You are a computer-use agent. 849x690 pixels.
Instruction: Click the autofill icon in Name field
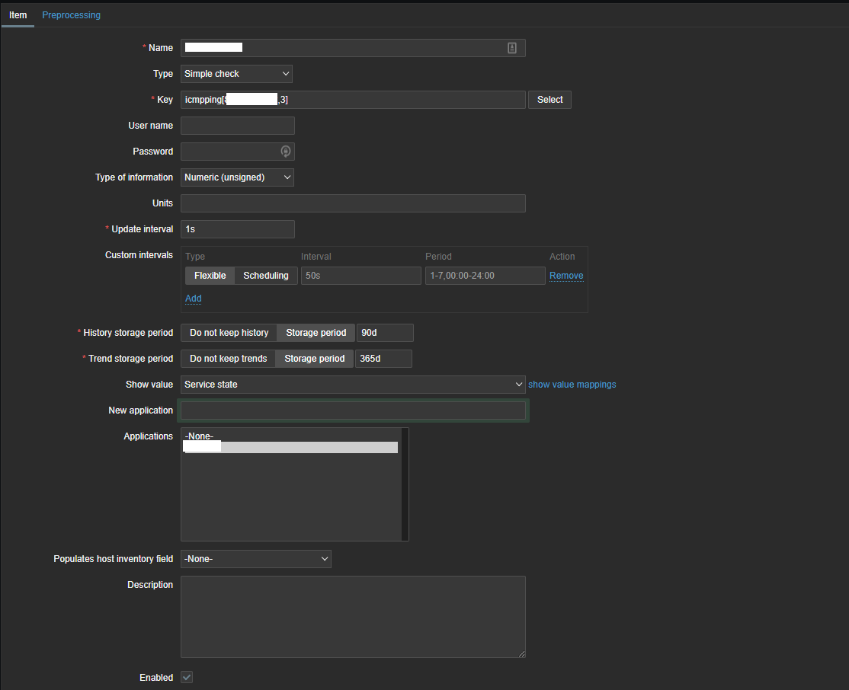[512, 48]
